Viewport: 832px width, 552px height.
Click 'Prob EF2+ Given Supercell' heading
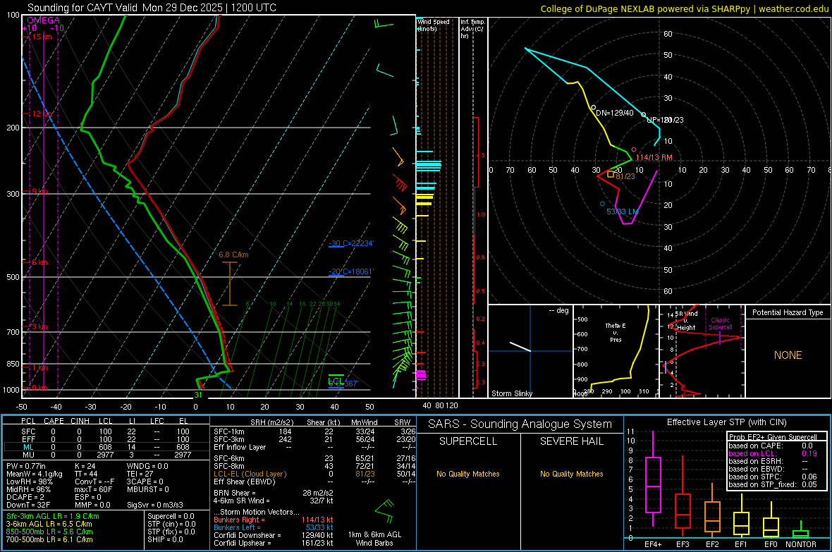773,437
